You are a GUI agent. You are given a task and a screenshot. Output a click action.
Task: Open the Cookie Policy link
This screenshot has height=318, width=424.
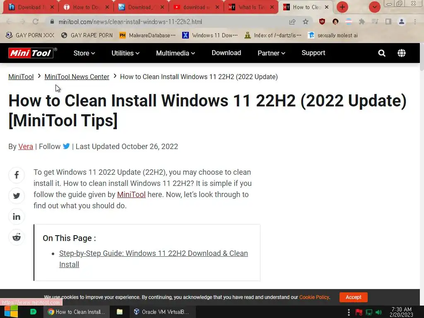pos(314,297)
